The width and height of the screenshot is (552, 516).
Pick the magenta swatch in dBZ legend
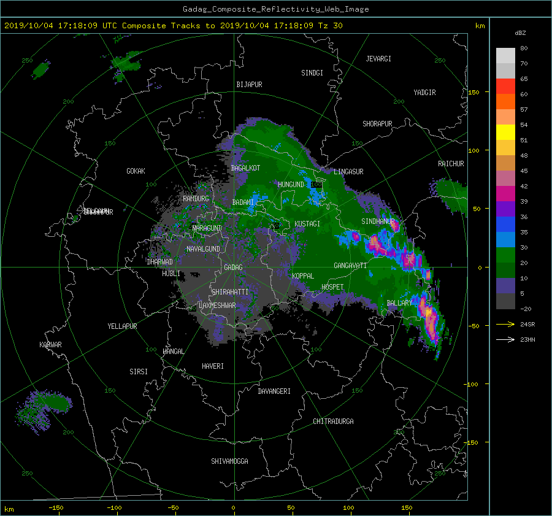pyautogui.click(x=505, y=194)
